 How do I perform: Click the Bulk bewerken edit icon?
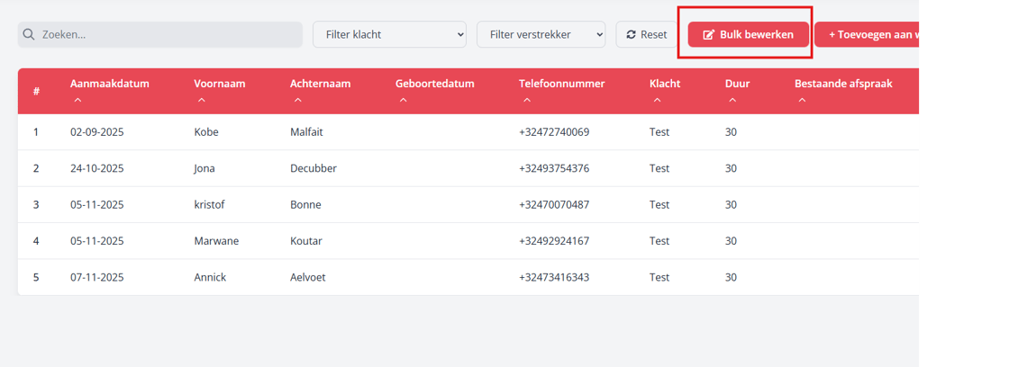pos(708,34)
